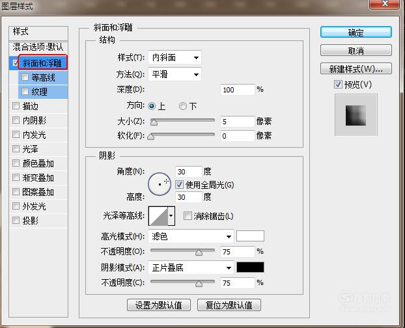Enable 消除锯齿 checkbox

pyautogui.click(x=188, y=216)
